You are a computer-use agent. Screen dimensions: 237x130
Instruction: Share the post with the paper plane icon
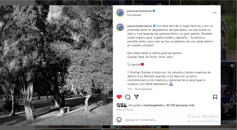point(136,97)
